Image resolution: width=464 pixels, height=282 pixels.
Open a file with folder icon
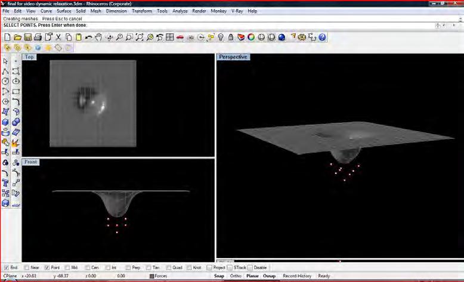(x=18, y=38)
